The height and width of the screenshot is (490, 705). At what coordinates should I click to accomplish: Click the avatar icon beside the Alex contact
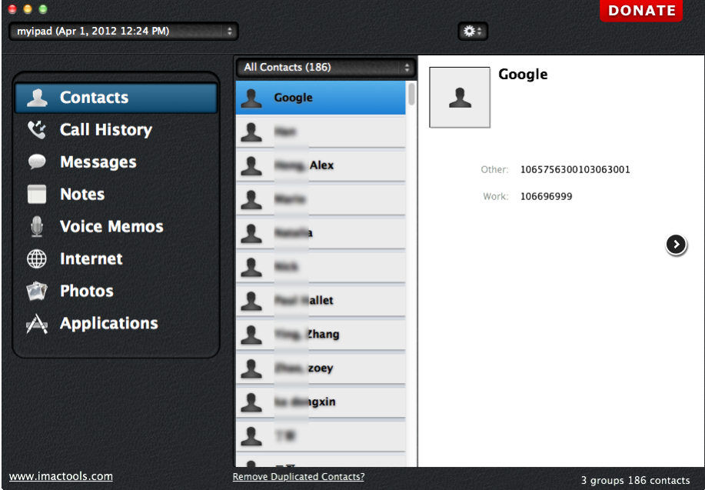pos(251,165)
